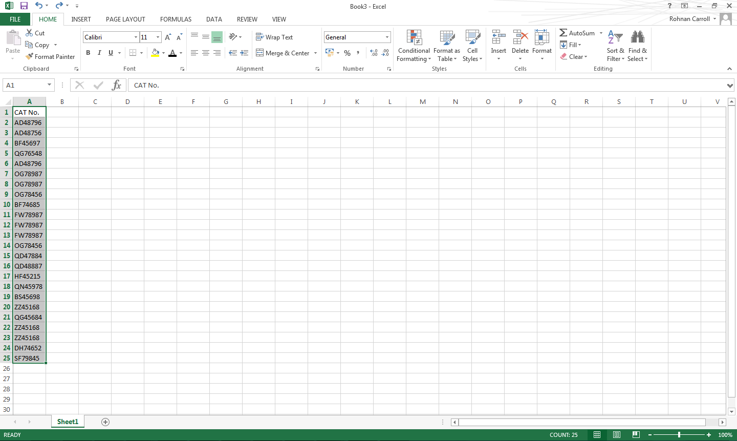Click the Format Painter brush icon
Image resolution: width=737 pixels, height=441 pixels.
(30, 56)
